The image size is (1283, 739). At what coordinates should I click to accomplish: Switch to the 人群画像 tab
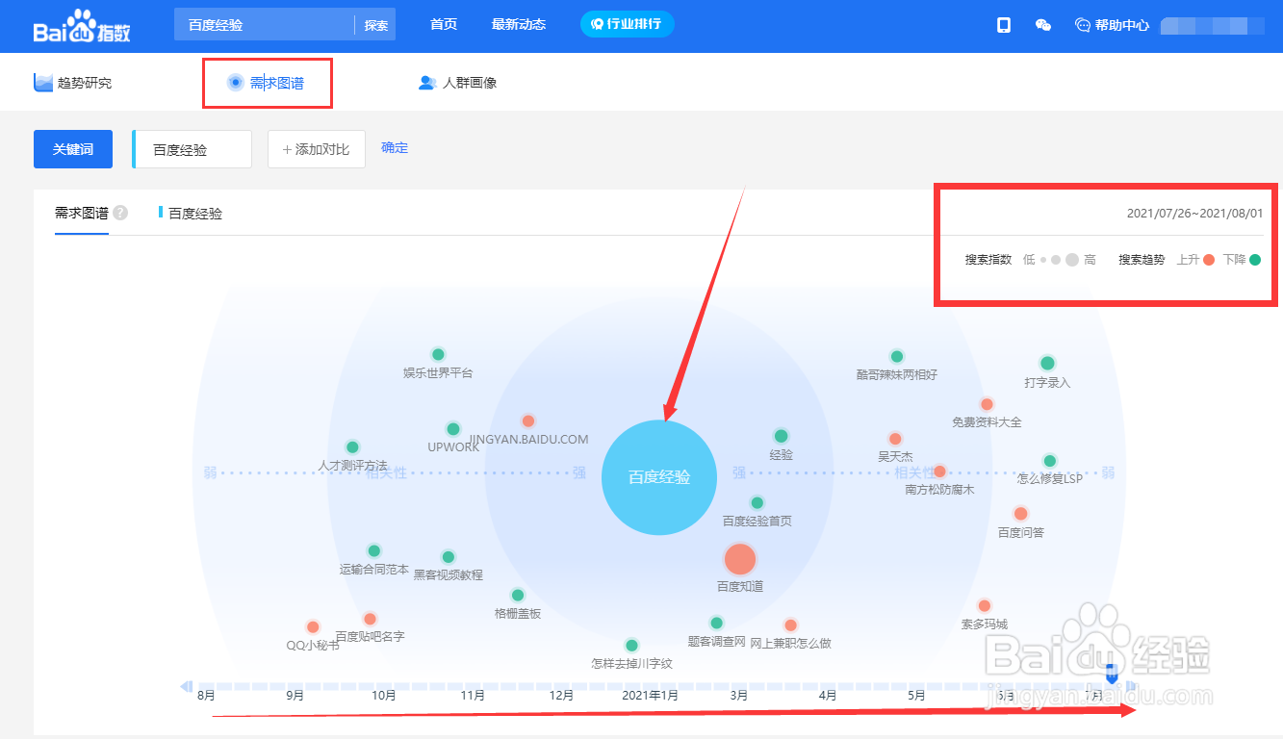[x=457, y=83]
